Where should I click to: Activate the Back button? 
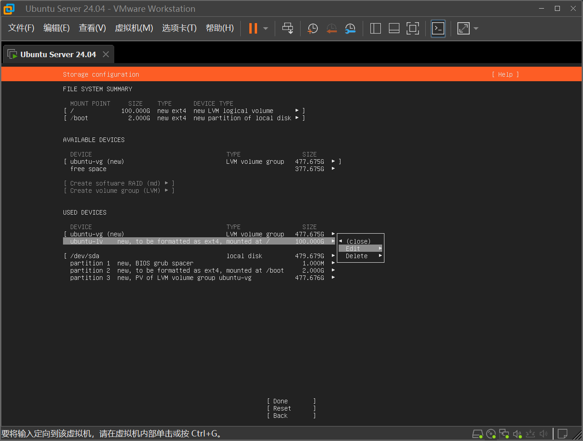(x=291, y=416)
